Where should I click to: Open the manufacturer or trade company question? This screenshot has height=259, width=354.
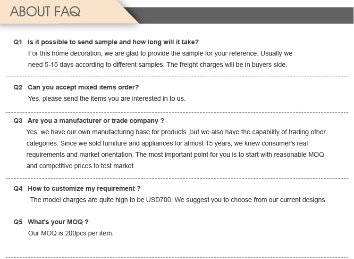point(96,121)
